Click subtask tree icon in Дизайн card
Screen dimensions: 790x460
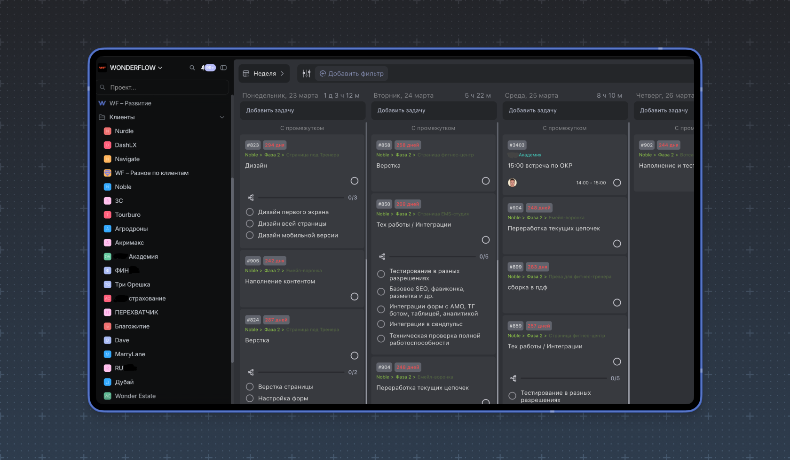coord(251,198)
